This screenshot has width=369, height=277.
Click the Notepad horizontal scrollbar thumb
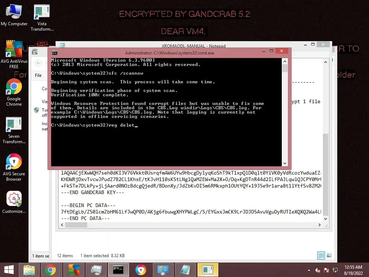coord(76,225)
